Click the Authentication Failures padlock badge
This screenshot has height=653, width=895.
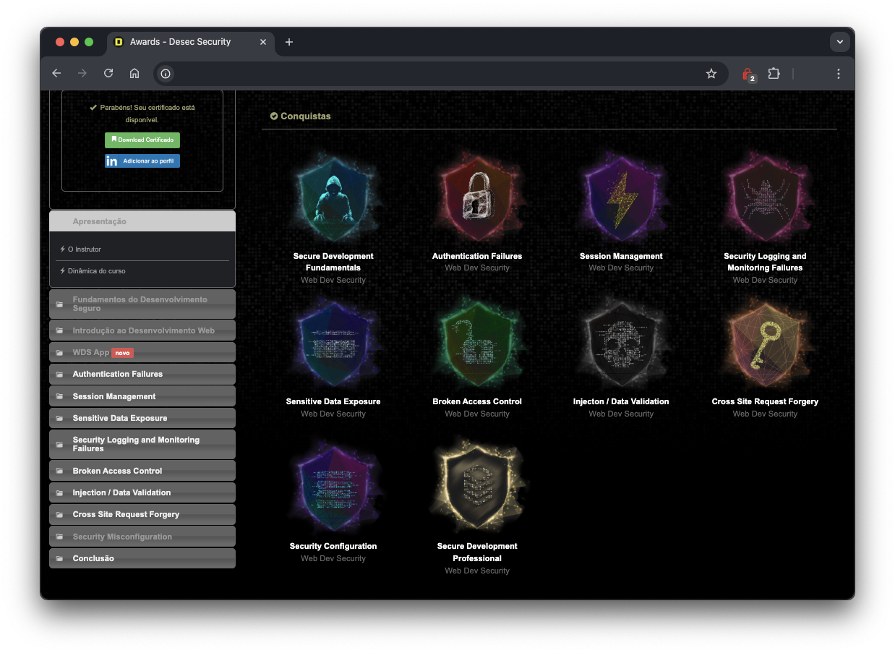coord(476,197)
